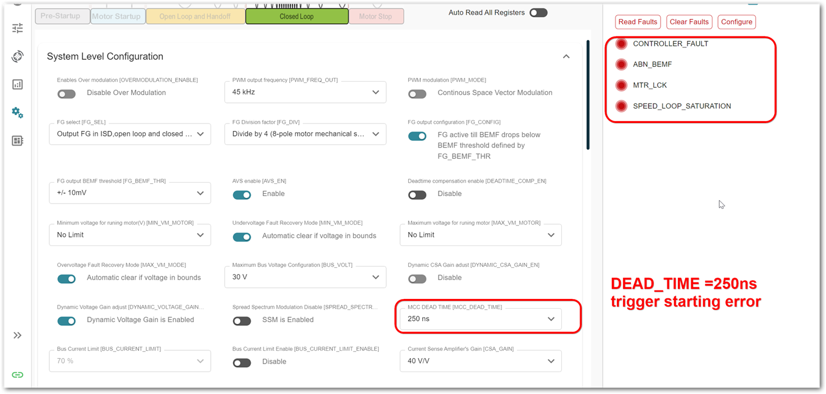
Task: Toggle PWM modulation mode switch
Action: pyautogui.click(x=417, y=94)
